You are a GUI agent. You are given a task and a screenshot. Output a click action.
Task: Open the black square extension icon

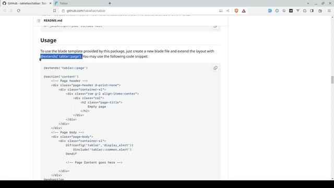coord(291,10)
